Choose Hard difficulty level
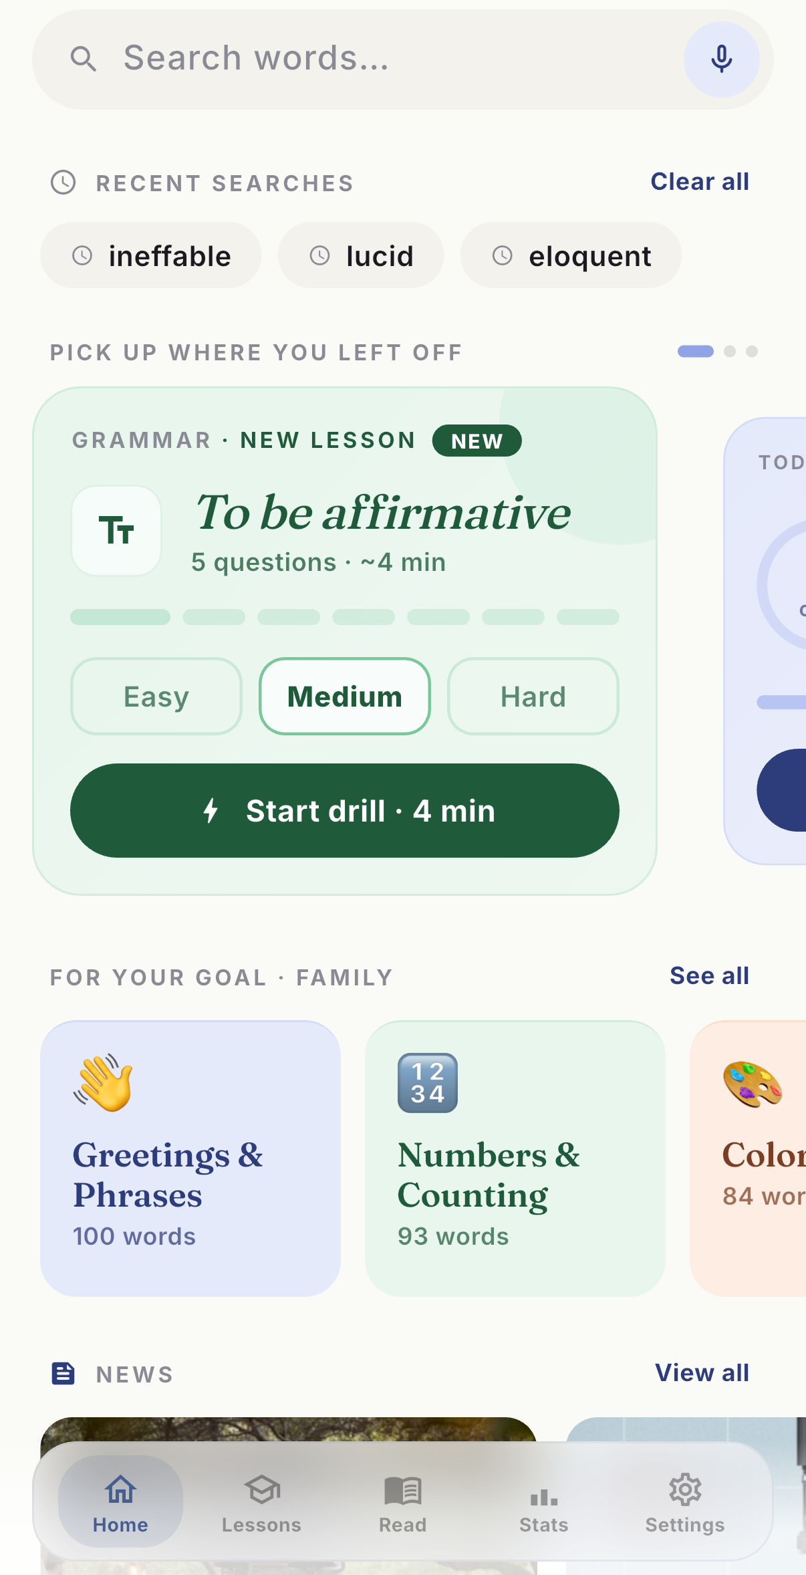The height and width of the screenshot is (1575, 806). 533,697
